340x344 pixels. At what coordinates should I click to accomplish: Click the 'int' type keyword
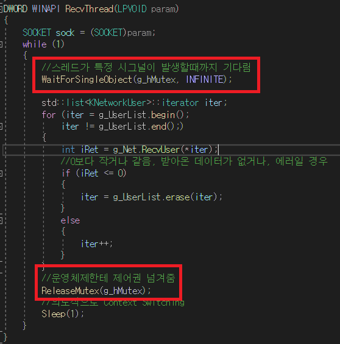tap(68, 150)
